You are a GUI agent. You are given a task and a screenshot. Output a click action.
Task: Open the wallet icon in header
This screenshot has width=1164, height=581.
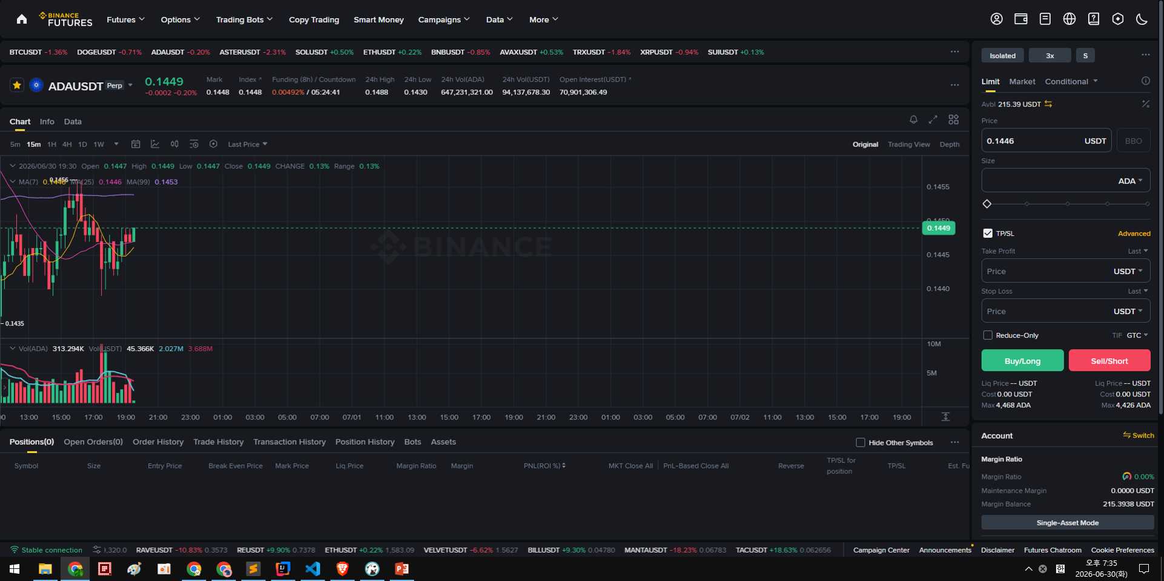click(1020, 19)
